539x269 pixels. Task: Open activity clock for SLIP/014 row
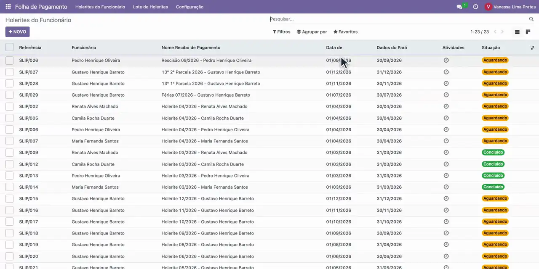point(446,187)
